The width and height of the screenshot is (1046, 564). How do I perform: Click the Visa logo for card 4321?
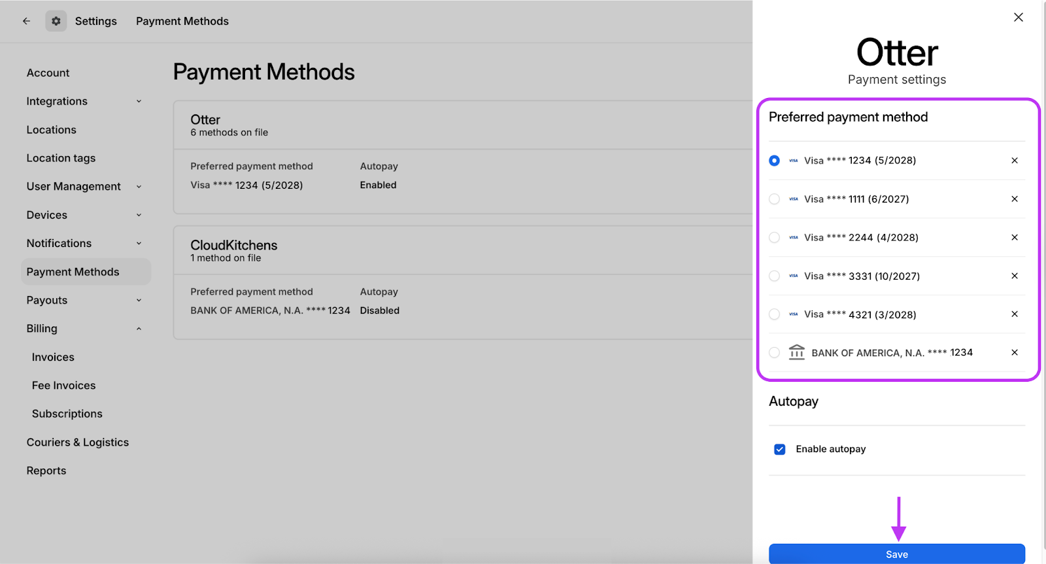[793, 314]
